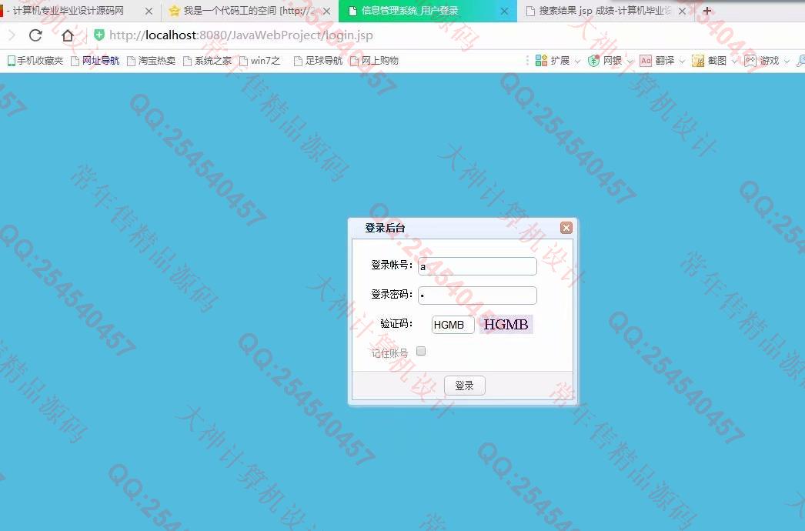Focus the 登录密码 input field

click(x=477, y=296)
